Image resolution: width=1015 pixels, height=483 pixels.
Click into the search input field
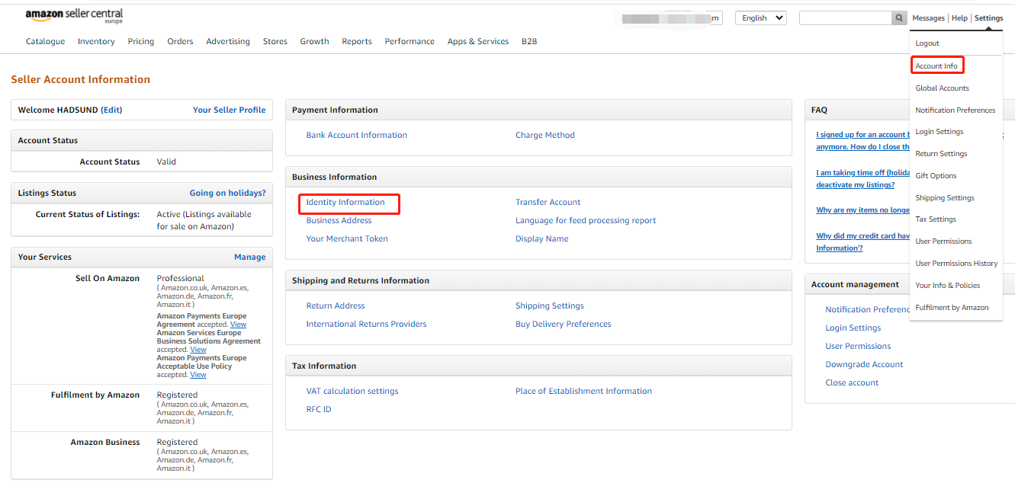point(845,18)
